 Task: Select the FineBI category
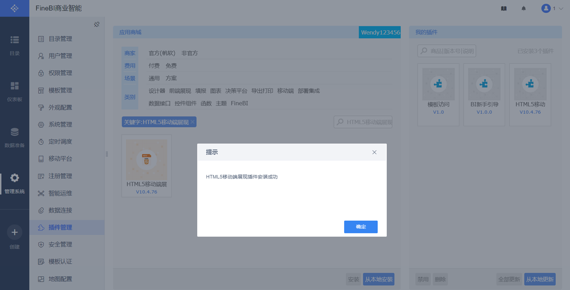click(x=239, y=103)
